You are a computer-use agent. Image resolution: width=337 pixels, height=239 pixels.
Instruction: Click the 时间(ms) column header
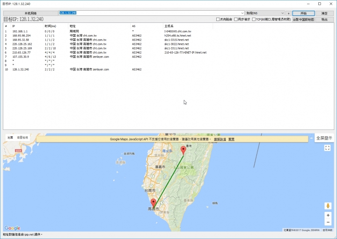point(56,26)
